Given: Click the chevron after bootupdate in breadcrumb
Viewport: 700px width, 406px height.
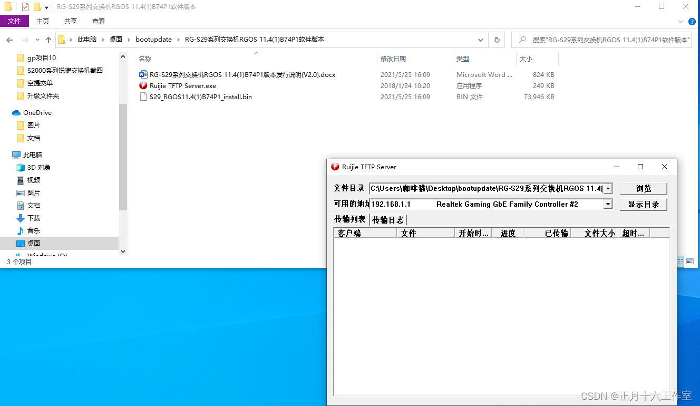Looking at the screenshot, I should tap(178, 40).
